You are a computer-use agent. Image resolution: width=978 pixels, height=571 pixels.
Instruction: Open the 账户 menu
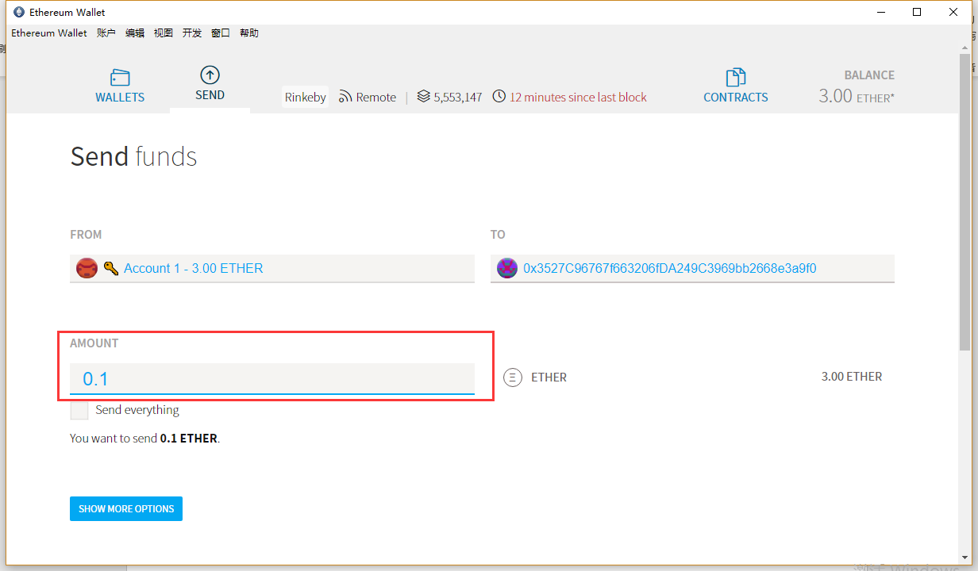click(106, 33)
